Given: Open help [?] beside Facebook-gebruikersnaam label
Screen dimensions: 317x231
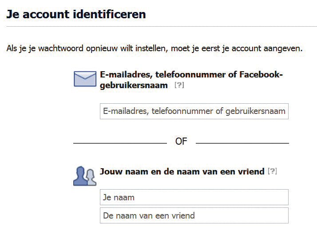Looking at the screenshot, I should [179, 85].
